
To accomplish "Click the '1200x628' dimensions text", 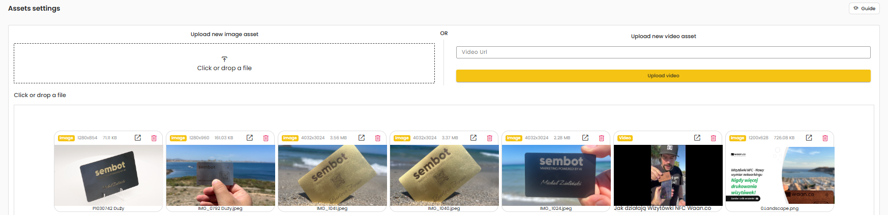I will coord(758,138).
